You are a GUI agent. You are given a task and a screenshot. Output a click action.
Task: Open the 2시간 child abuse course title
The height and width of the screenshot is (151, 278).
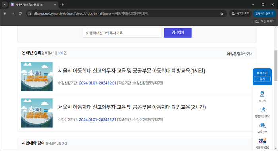click(x=132, y=107)
